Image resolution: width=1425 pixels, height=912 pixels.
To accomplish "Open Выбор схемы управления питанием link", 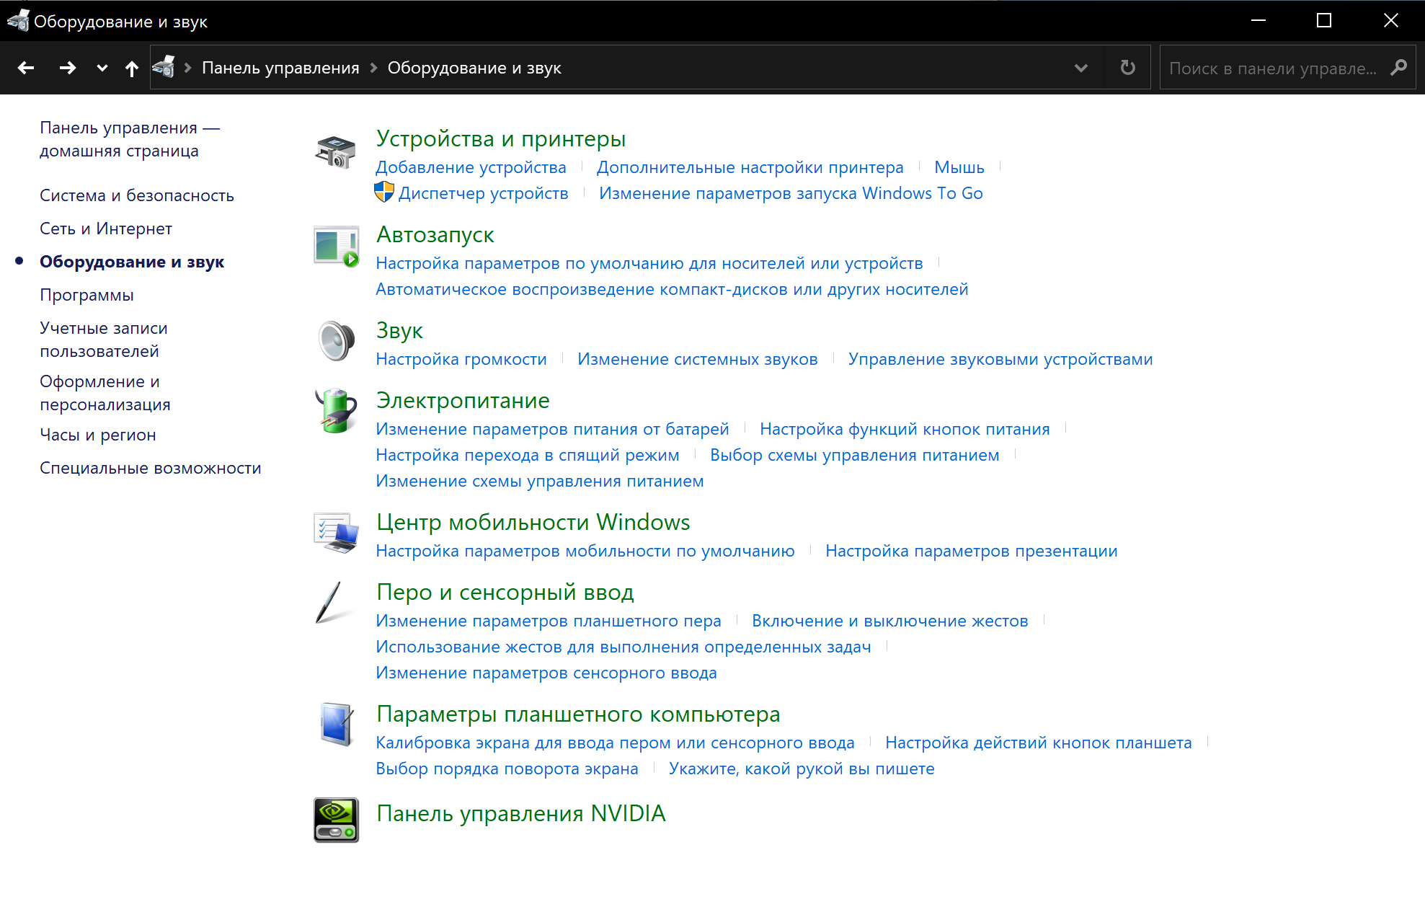I will [854, 455].
